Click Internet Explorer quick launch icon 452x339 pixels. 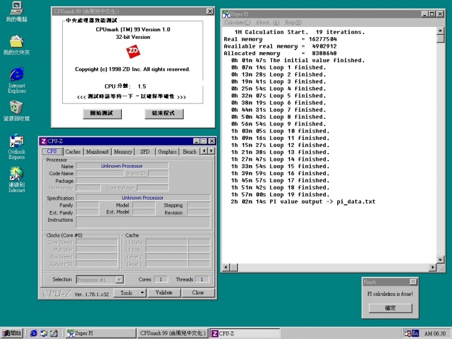(33, 333)
